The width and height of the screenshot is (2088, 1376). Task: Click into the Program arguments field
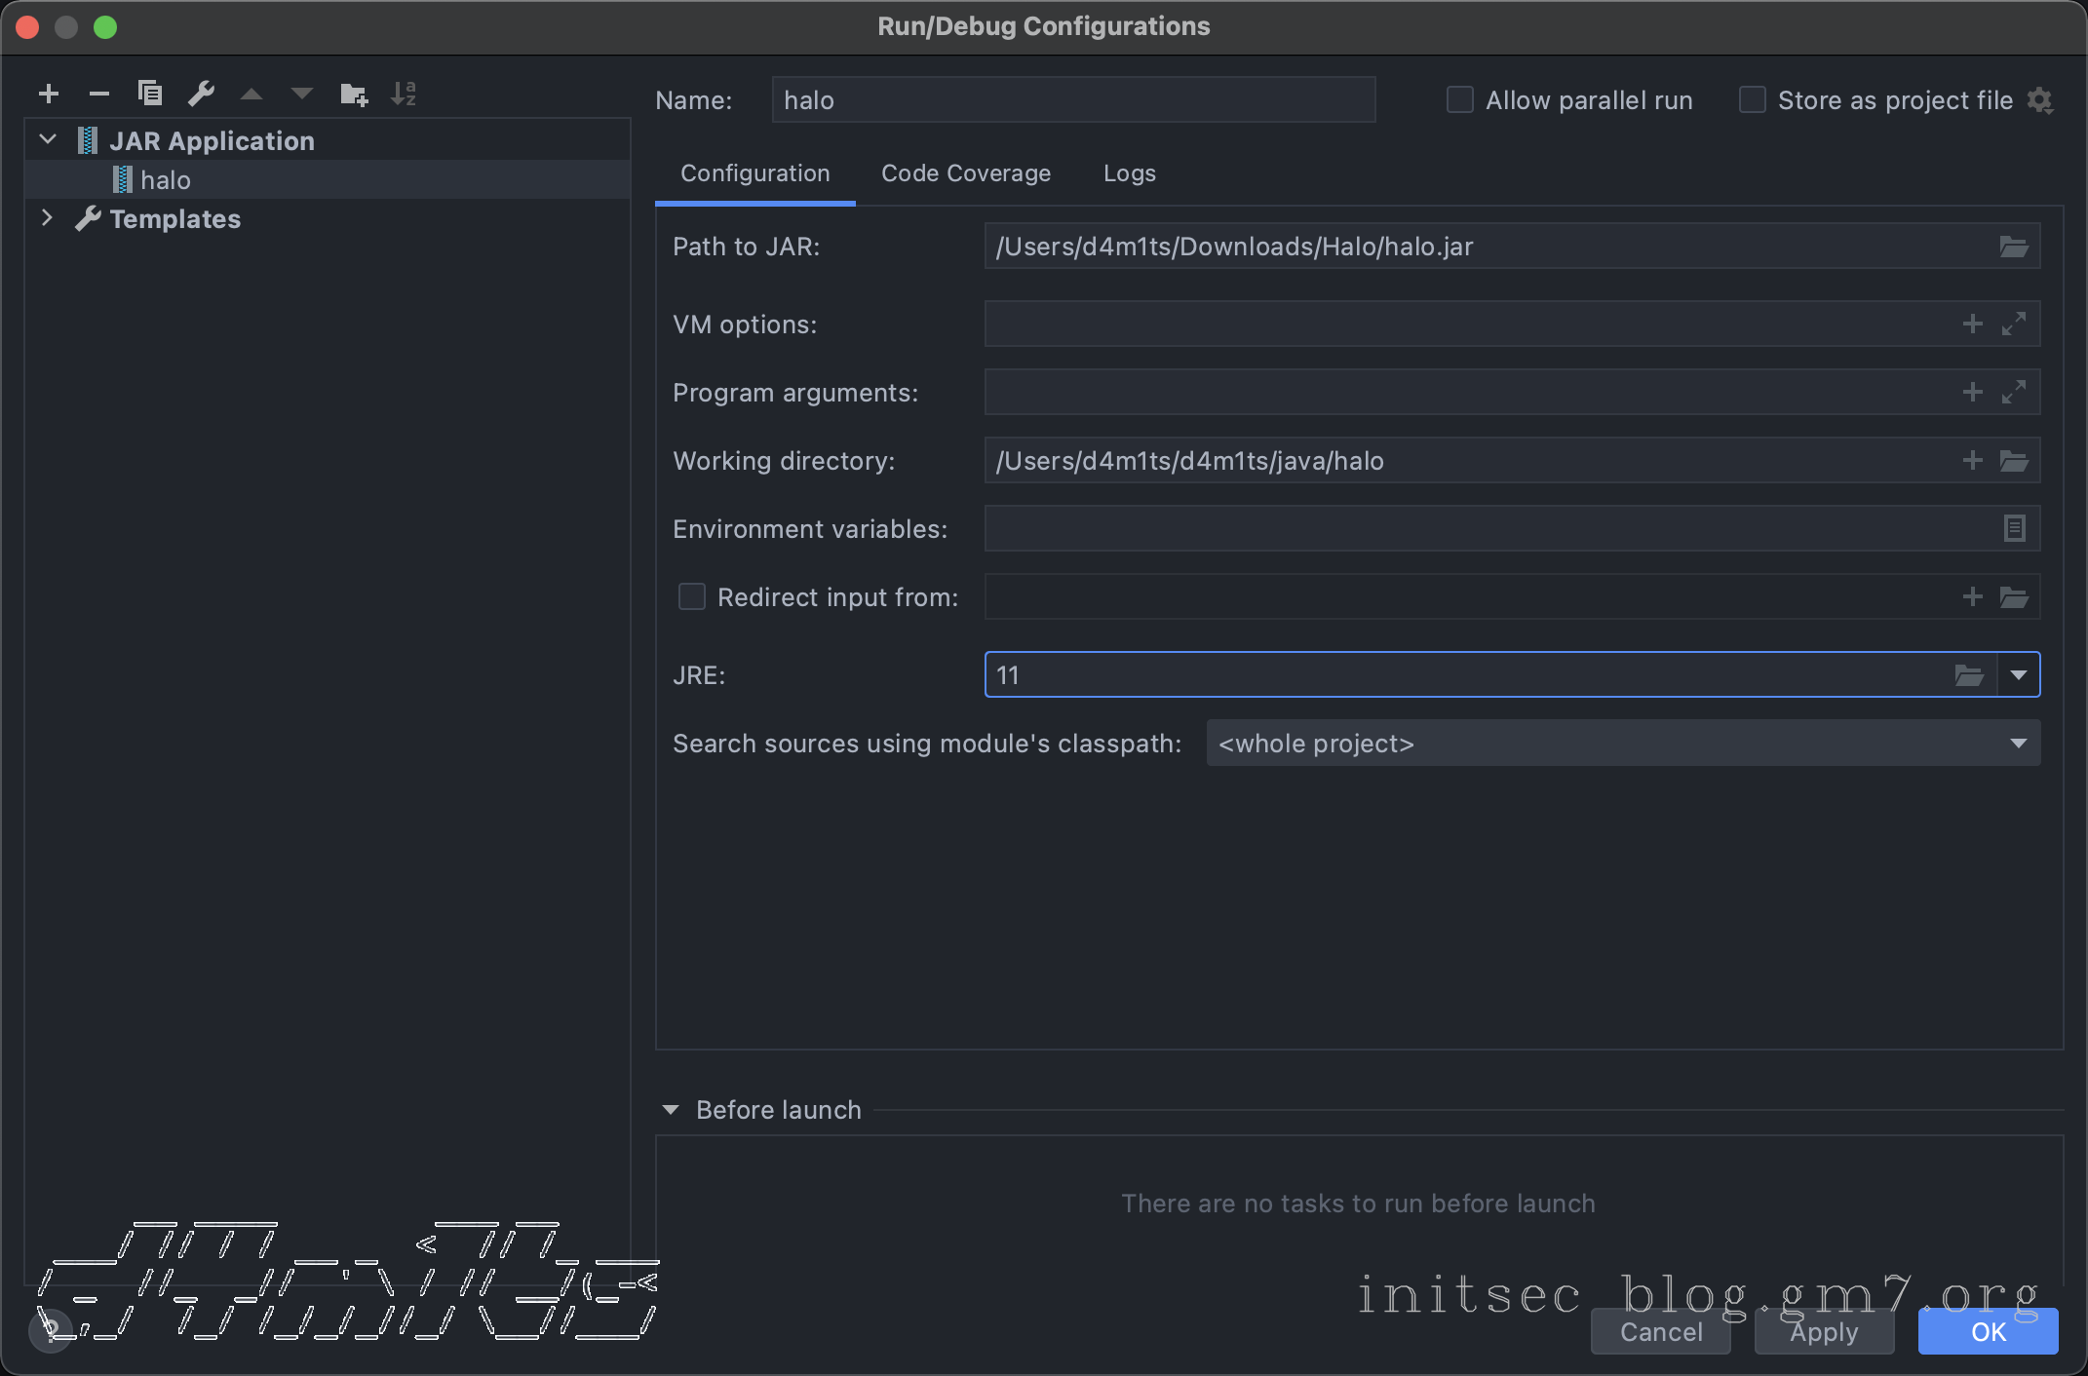pos(1462,392)
